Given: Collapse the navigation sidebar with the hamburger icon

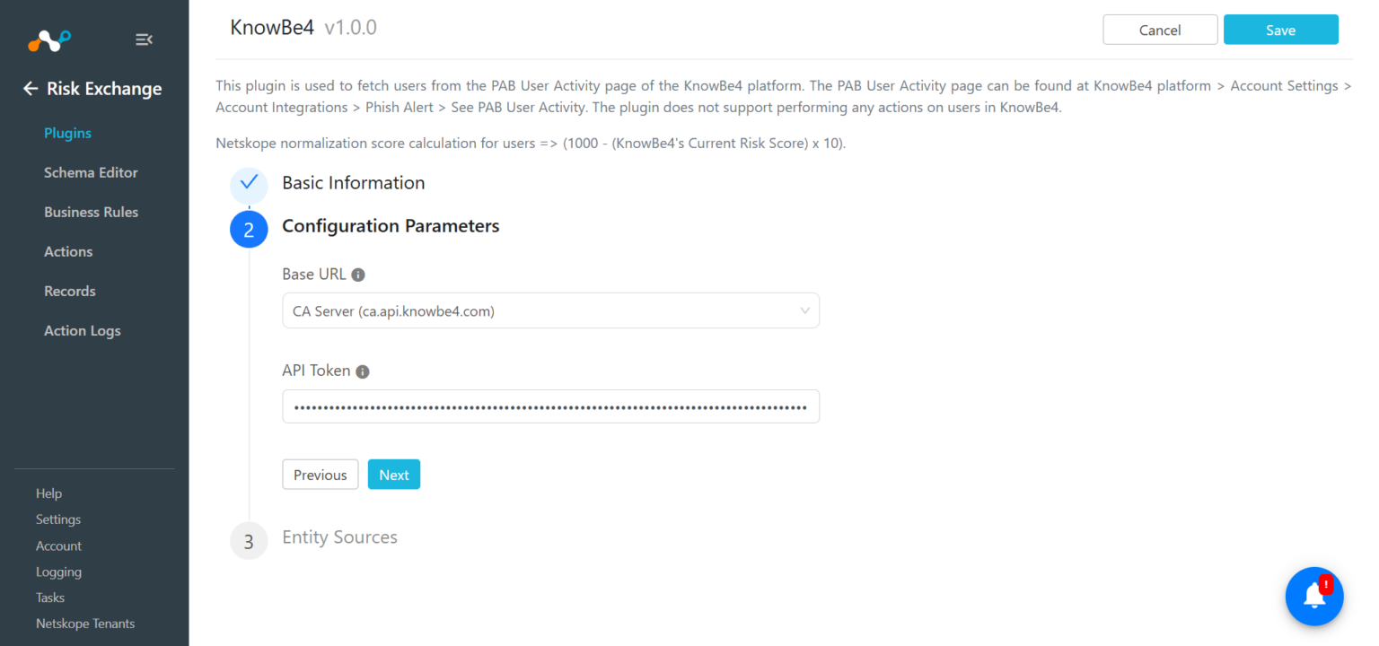Looking at the screenshot, I should click(144, 39).
